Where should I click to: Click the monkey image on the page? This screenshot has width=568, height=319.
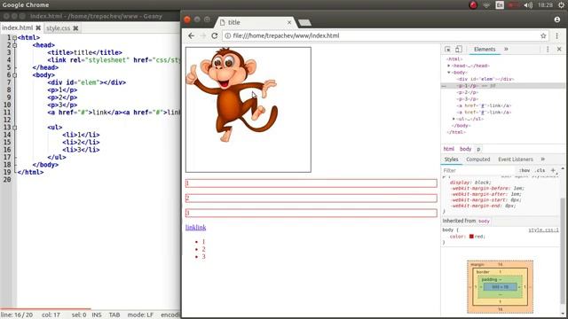[x=232, y=95]
